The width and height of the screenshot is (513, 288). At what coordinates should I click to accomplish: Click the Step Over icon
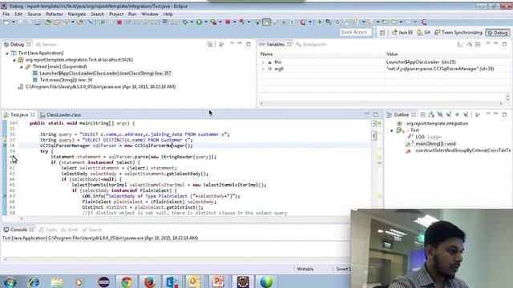[145, 22]
